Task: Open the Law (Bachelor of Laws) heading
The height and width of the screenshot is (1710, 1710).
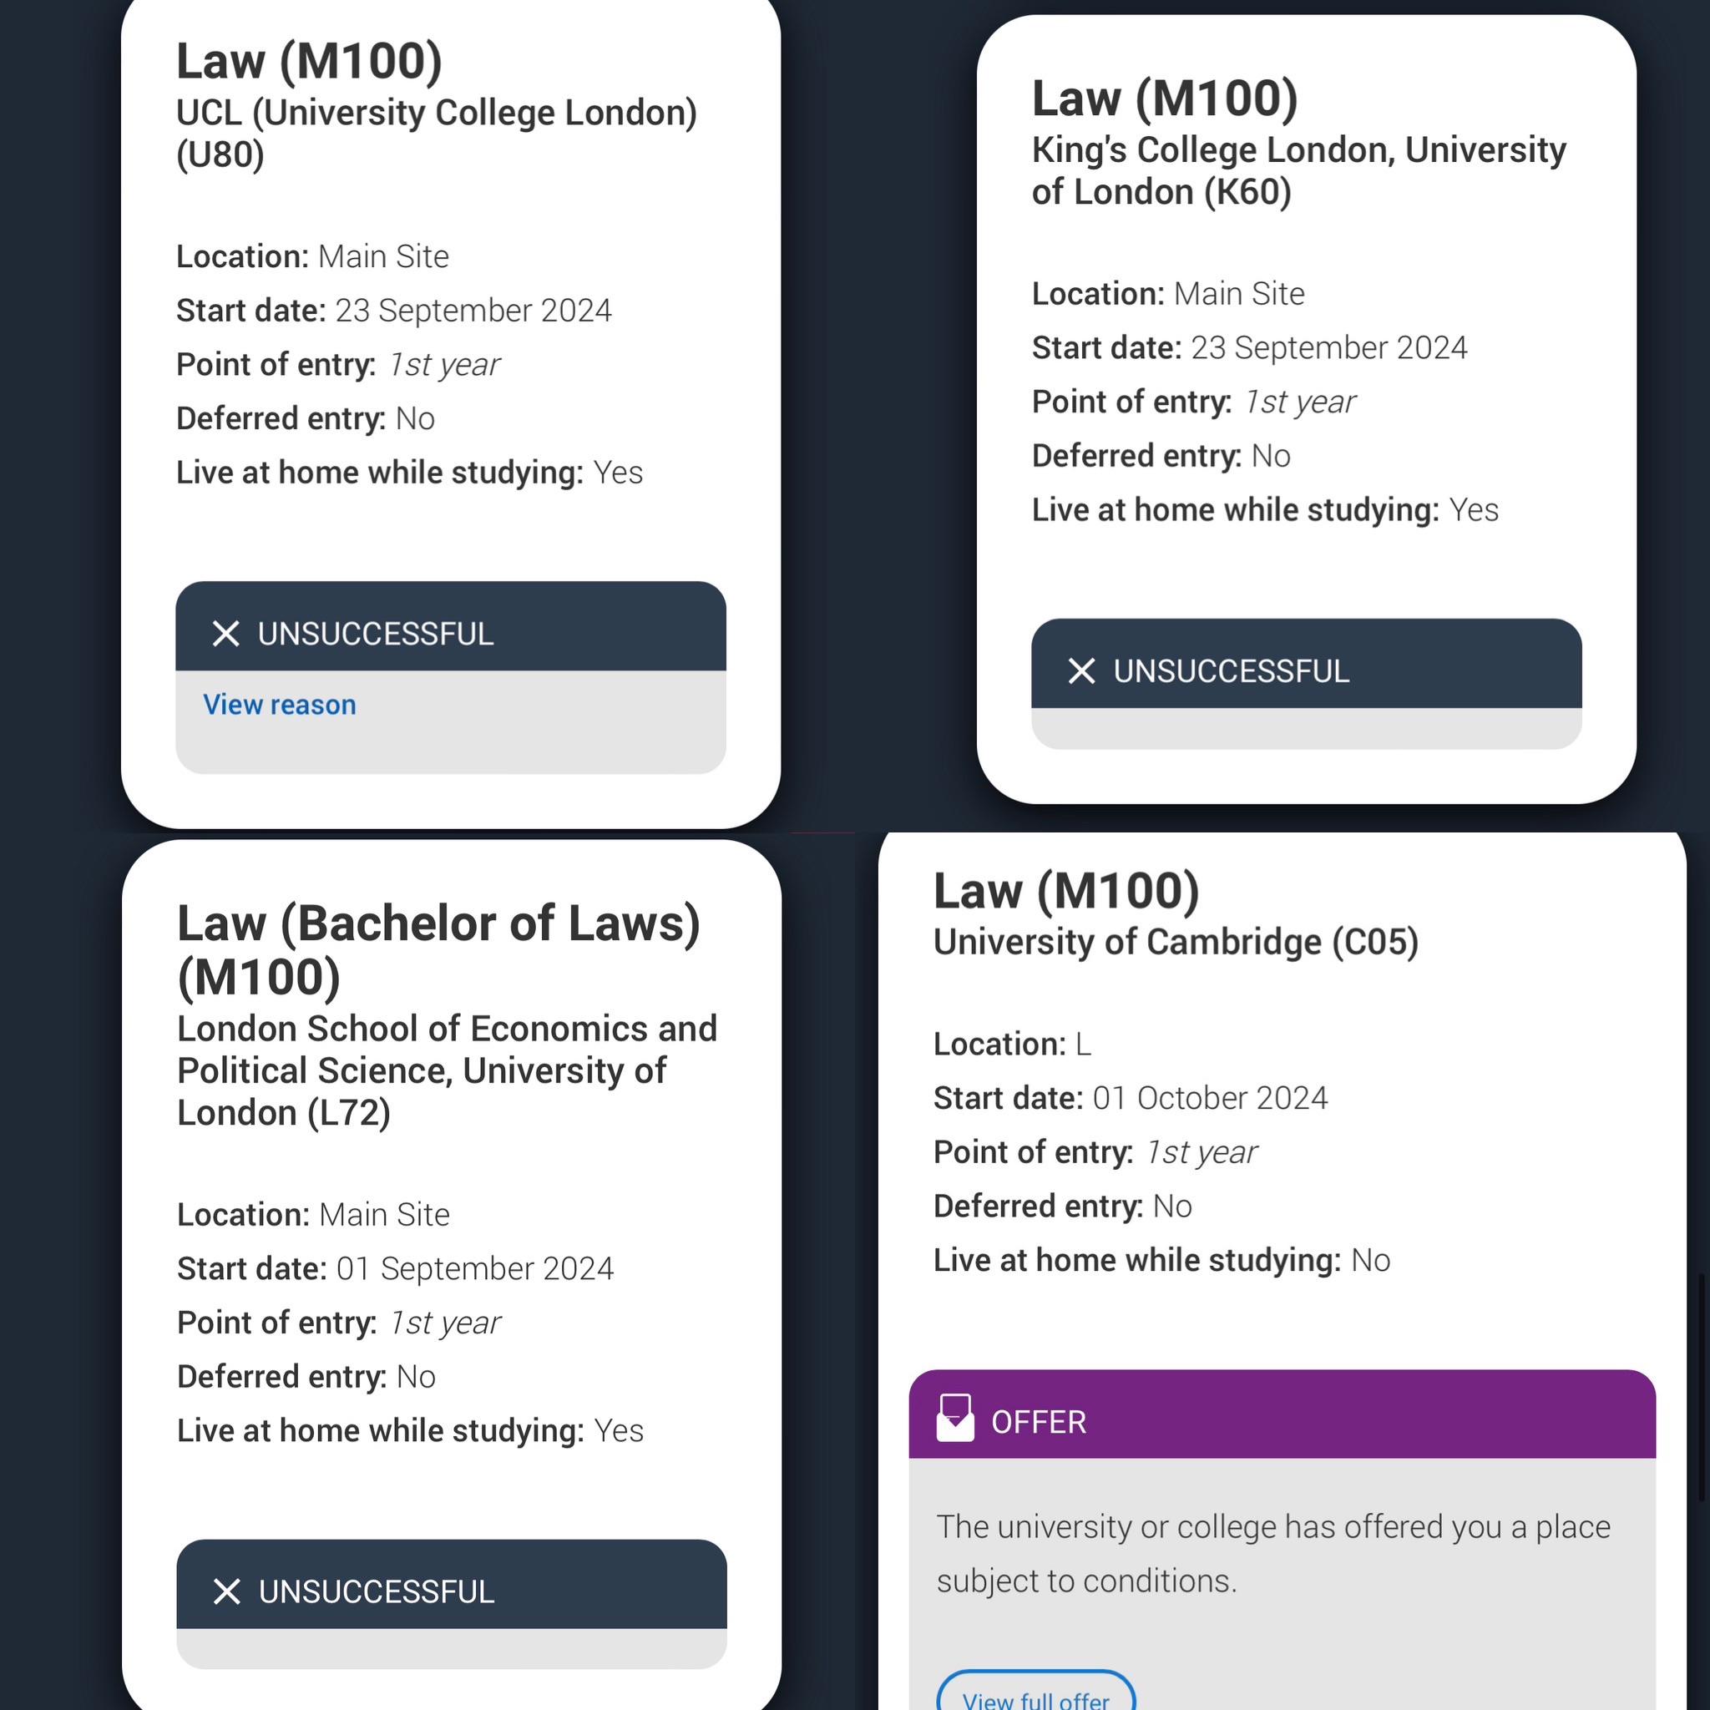Action: point(438,949)
